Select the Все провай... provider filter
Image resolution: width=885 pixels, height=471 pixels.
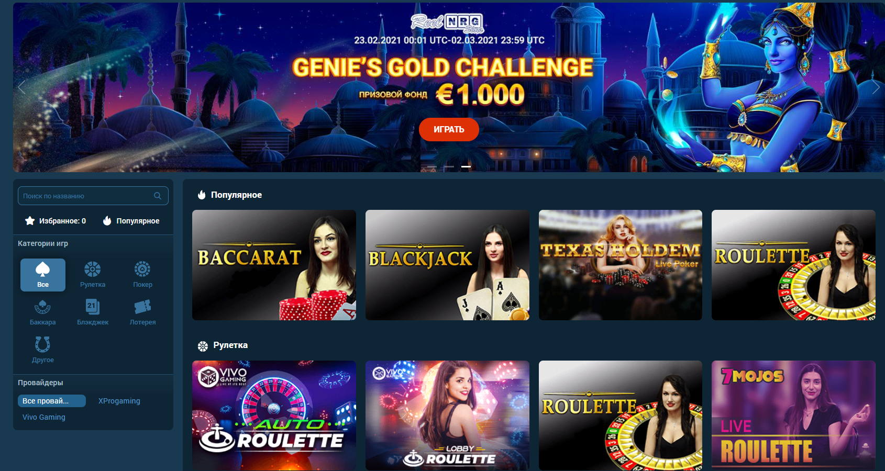[x=52, y=401]
